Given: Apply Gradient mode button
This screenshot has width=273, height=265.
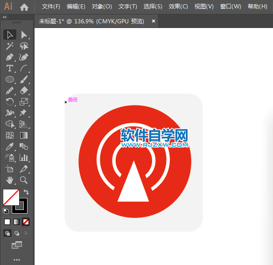Looking at the screenshot, I should tap(16, 222).
